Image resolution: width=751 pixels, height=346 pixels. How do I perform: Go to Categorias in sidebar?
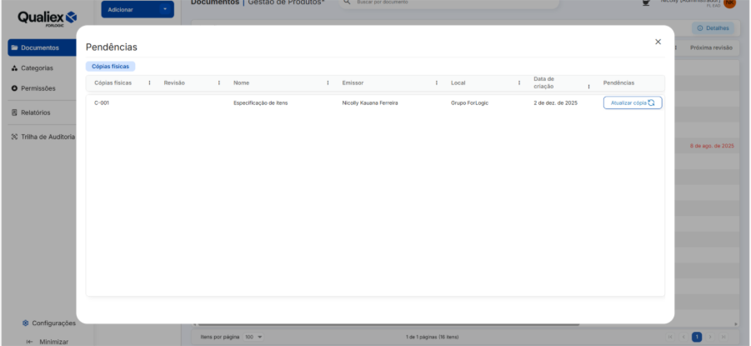37,68
